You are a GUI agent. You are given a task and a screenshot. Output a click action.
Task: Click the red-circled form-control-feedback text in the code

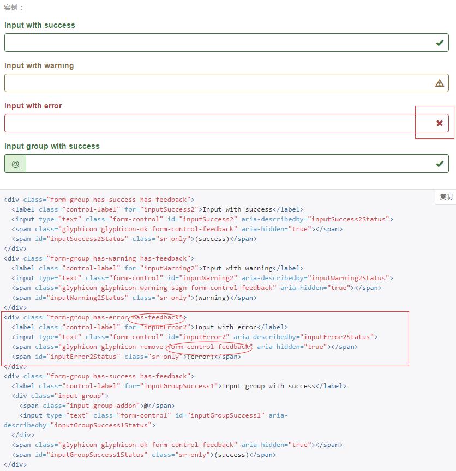click(x=208, y=347)
